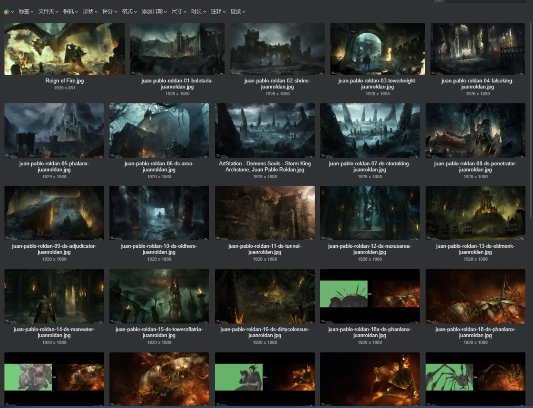Click the juan-pablo-roldan-18a-ds-phanlanx filename
Image resolution: width=533 pixels, height=408 pixels.
(x=370, y=332)
